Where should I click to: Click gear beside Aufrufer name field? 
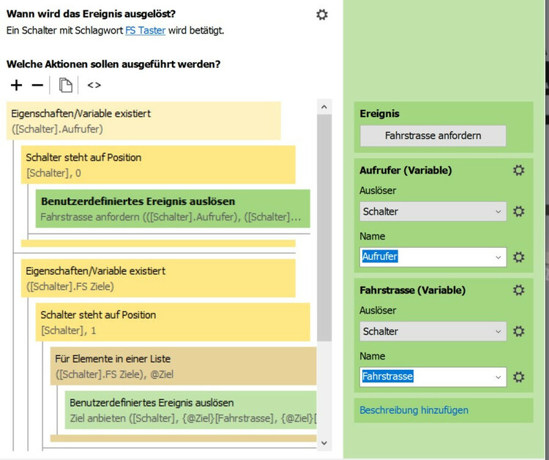point(518,257)
